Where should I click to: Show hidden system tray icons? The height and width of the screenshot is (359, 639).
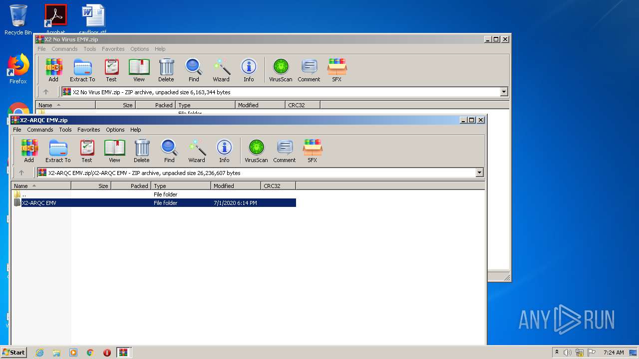[x=557, y=353]
